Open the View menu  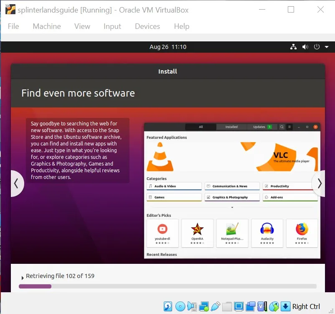click(x=82, y=26)
